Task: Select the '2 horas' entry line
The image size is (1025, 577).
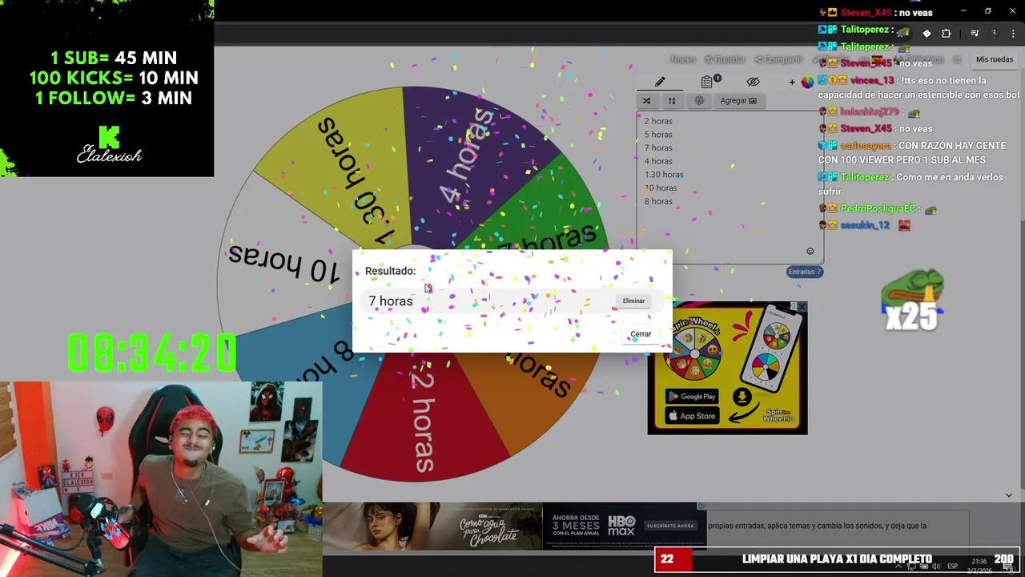Action: point(658,121)
